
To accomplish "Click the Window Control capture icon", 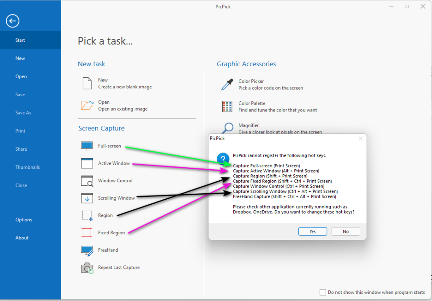I will pyautogui.click(x=87, y=181).
